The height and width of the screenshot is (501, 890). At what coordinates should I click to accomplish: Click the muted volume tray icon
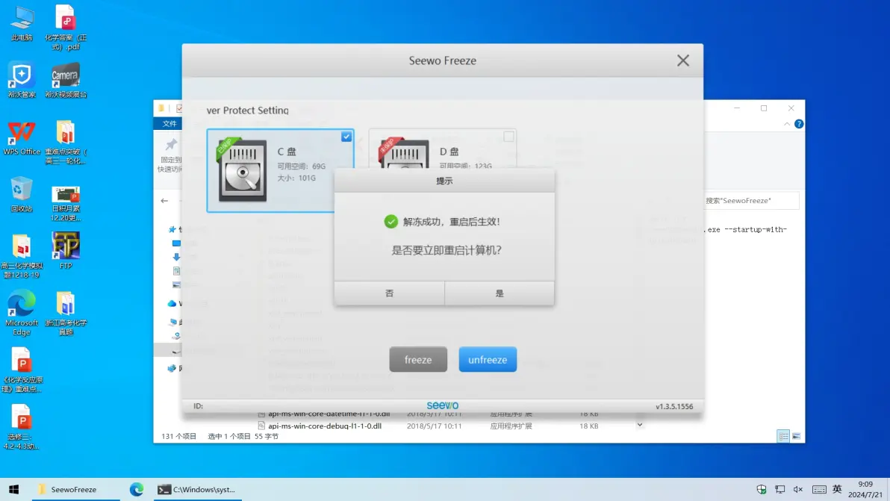798,489
